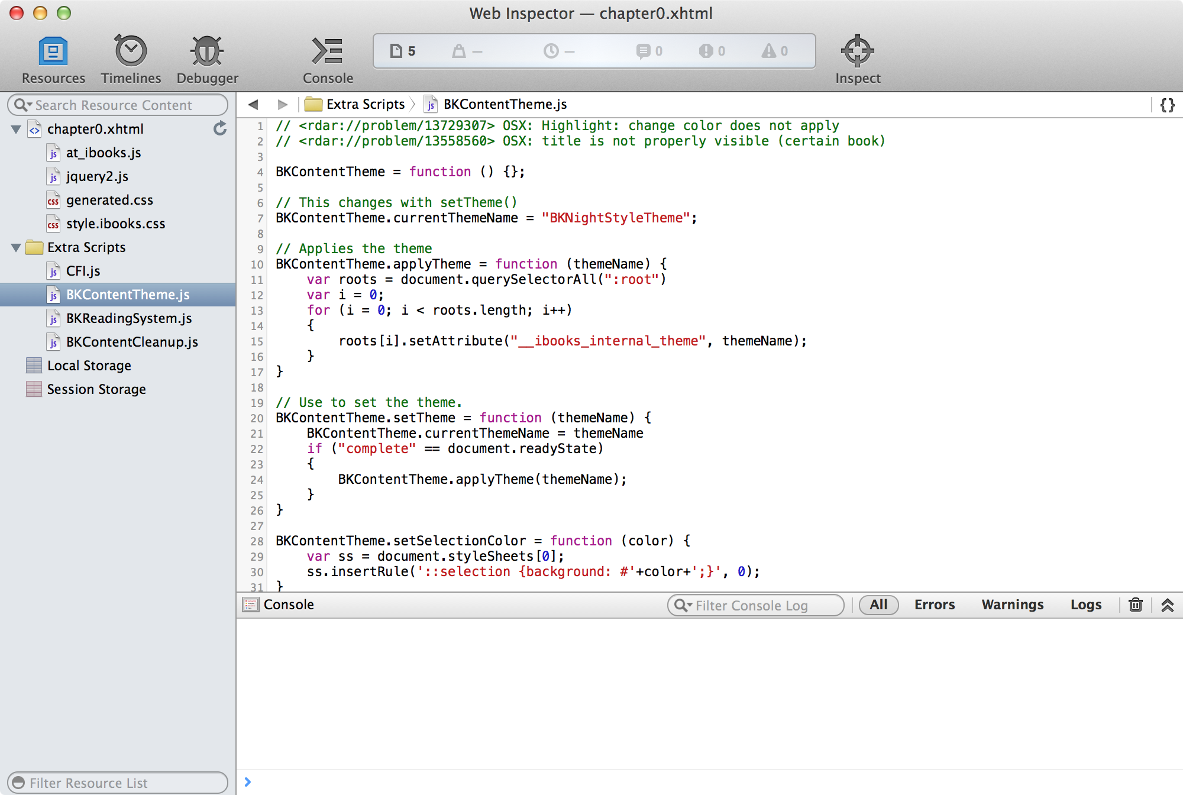
Task: Start element inspection with Inspect tool
Action: 857,57
